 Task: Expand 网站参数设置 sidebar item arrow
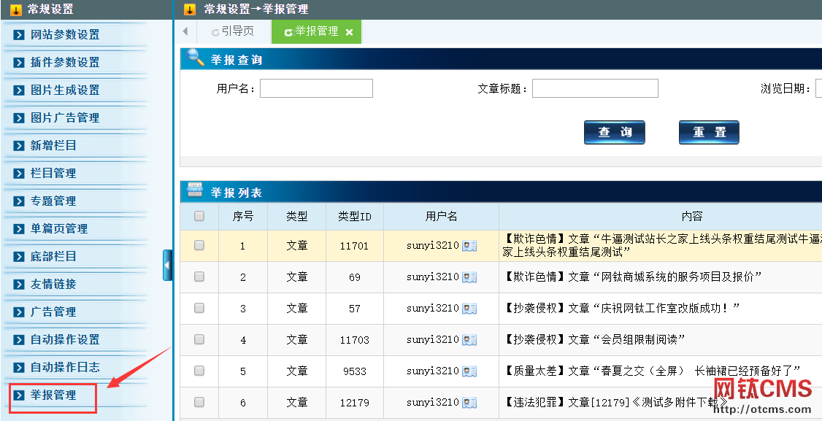point(19,35)
